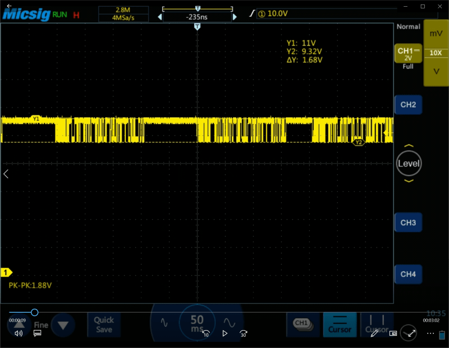Click Quick Save
Viewport: 449px width, 348px height.
pyautogui.click(x=104, y=325)
